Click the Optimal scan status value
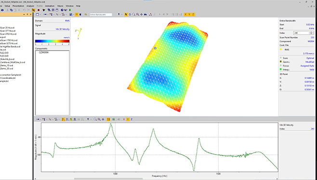The width and height of the screenshot is (317, 180). [310, 58]
